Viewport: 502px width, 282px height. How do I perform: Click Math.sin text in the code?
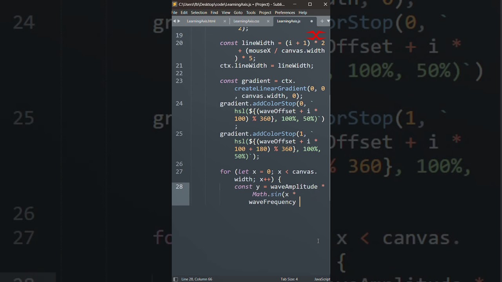point(266,194)
